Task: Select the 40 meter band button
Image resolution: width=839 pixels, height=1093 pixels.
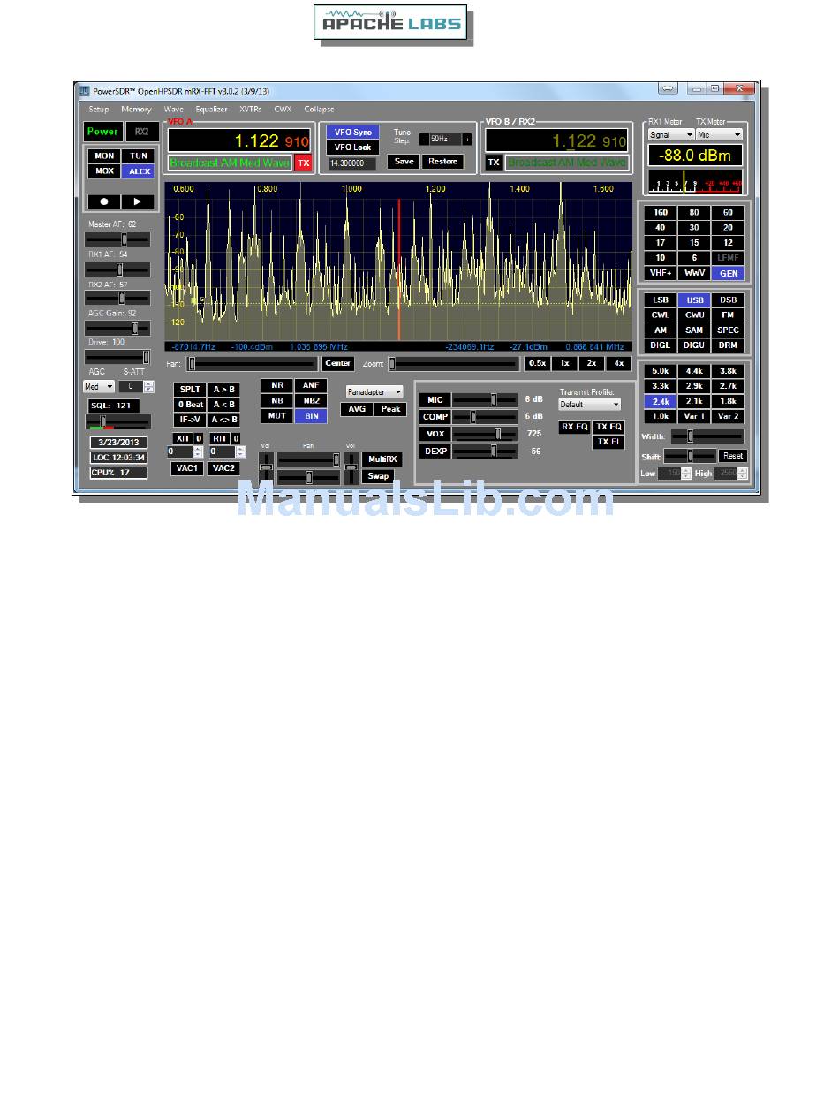Action: point(661,228)
